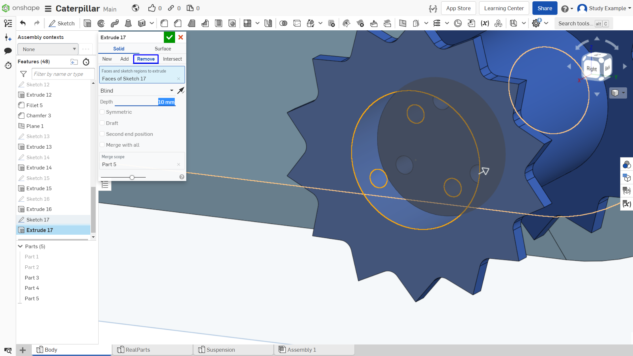Open the Learning Center

click(x=504, y=8)
